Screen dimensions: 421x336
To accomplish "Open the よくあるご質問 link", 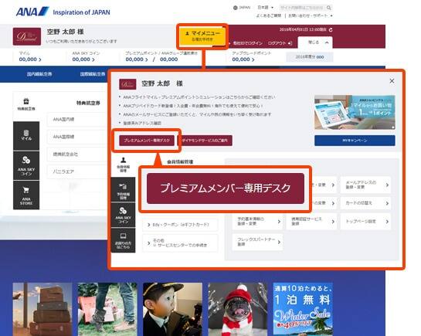I will [x=269, y=15].
